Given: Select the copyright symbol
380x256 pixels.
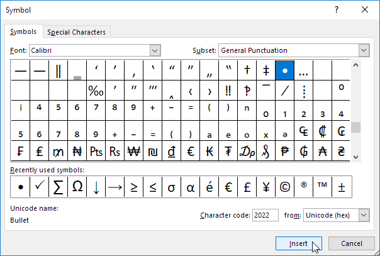Looking at the screenshot, I should [x=285, y=187].
